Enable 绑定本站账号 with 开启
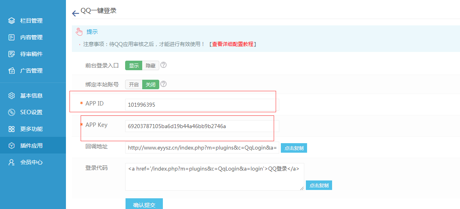This screenshot has height=209, width=460. click(x=133, y=84)
